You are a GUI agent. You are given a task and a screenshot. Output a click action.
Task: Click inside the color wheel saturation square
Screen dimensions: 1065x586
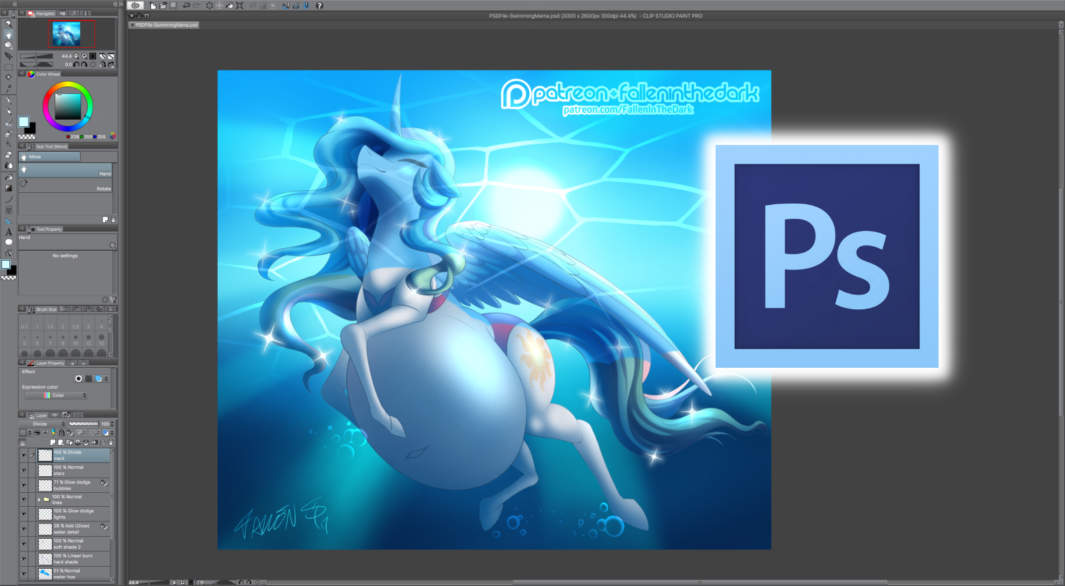(67, 106)
